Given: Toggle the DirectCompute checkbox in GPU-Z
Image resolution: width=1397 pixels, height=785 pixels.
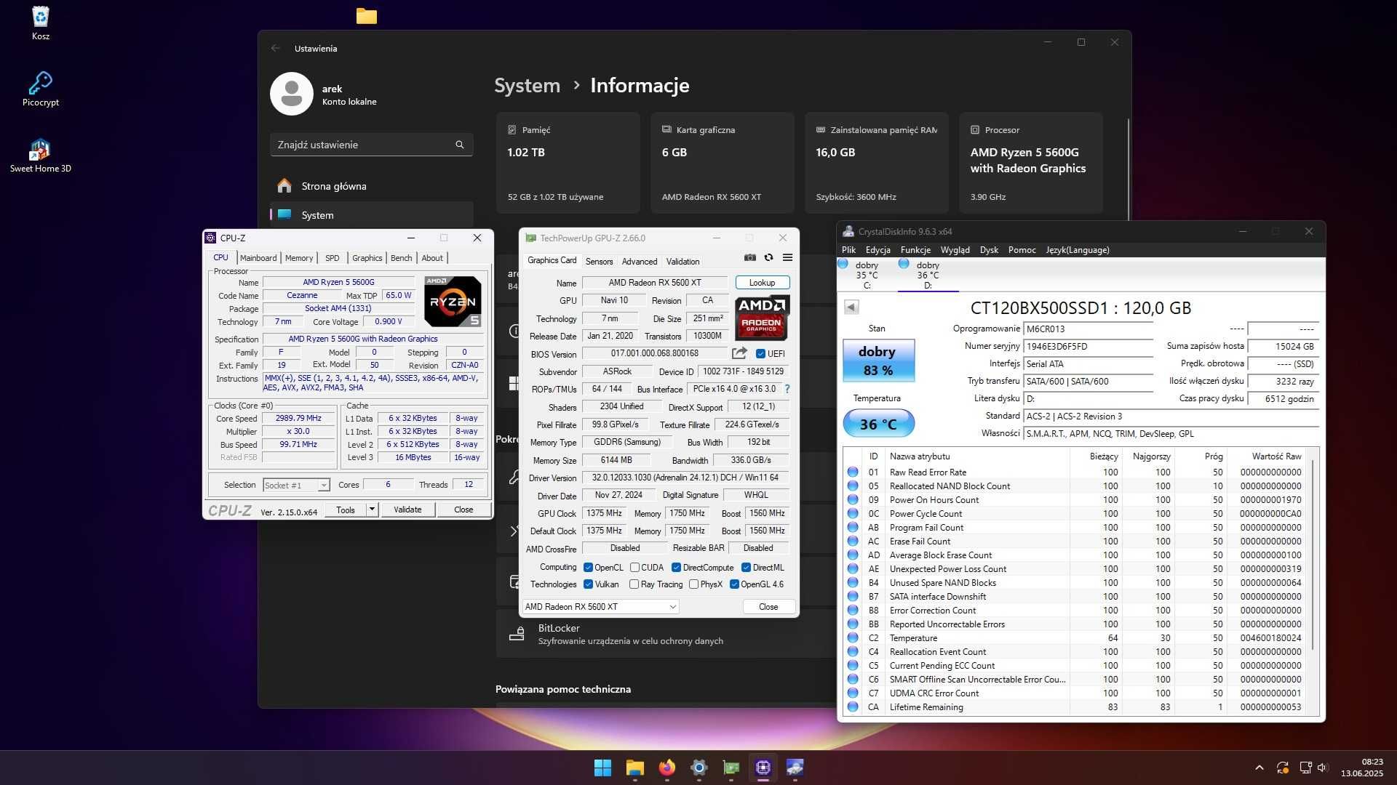Looking at the screenshot, I should point(676,568).
